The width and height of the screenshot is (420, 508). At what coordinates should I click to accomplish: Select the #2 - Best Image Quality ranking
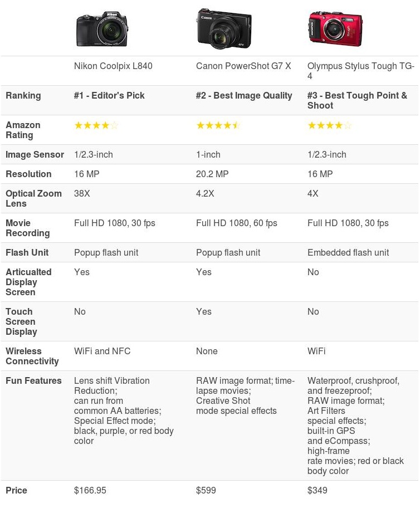coord(244,96)
